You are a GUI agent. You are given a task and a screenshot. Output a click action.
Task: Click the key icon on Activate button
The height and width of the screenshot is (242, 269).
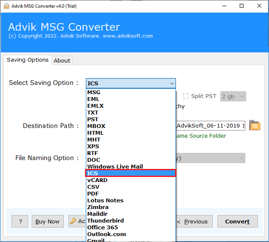click(73, 221)
